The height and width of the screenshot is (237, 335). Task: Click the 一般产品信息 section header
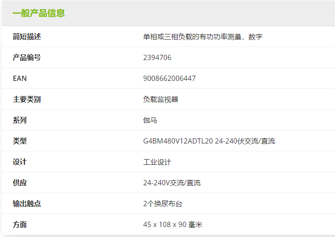point(39,13)
